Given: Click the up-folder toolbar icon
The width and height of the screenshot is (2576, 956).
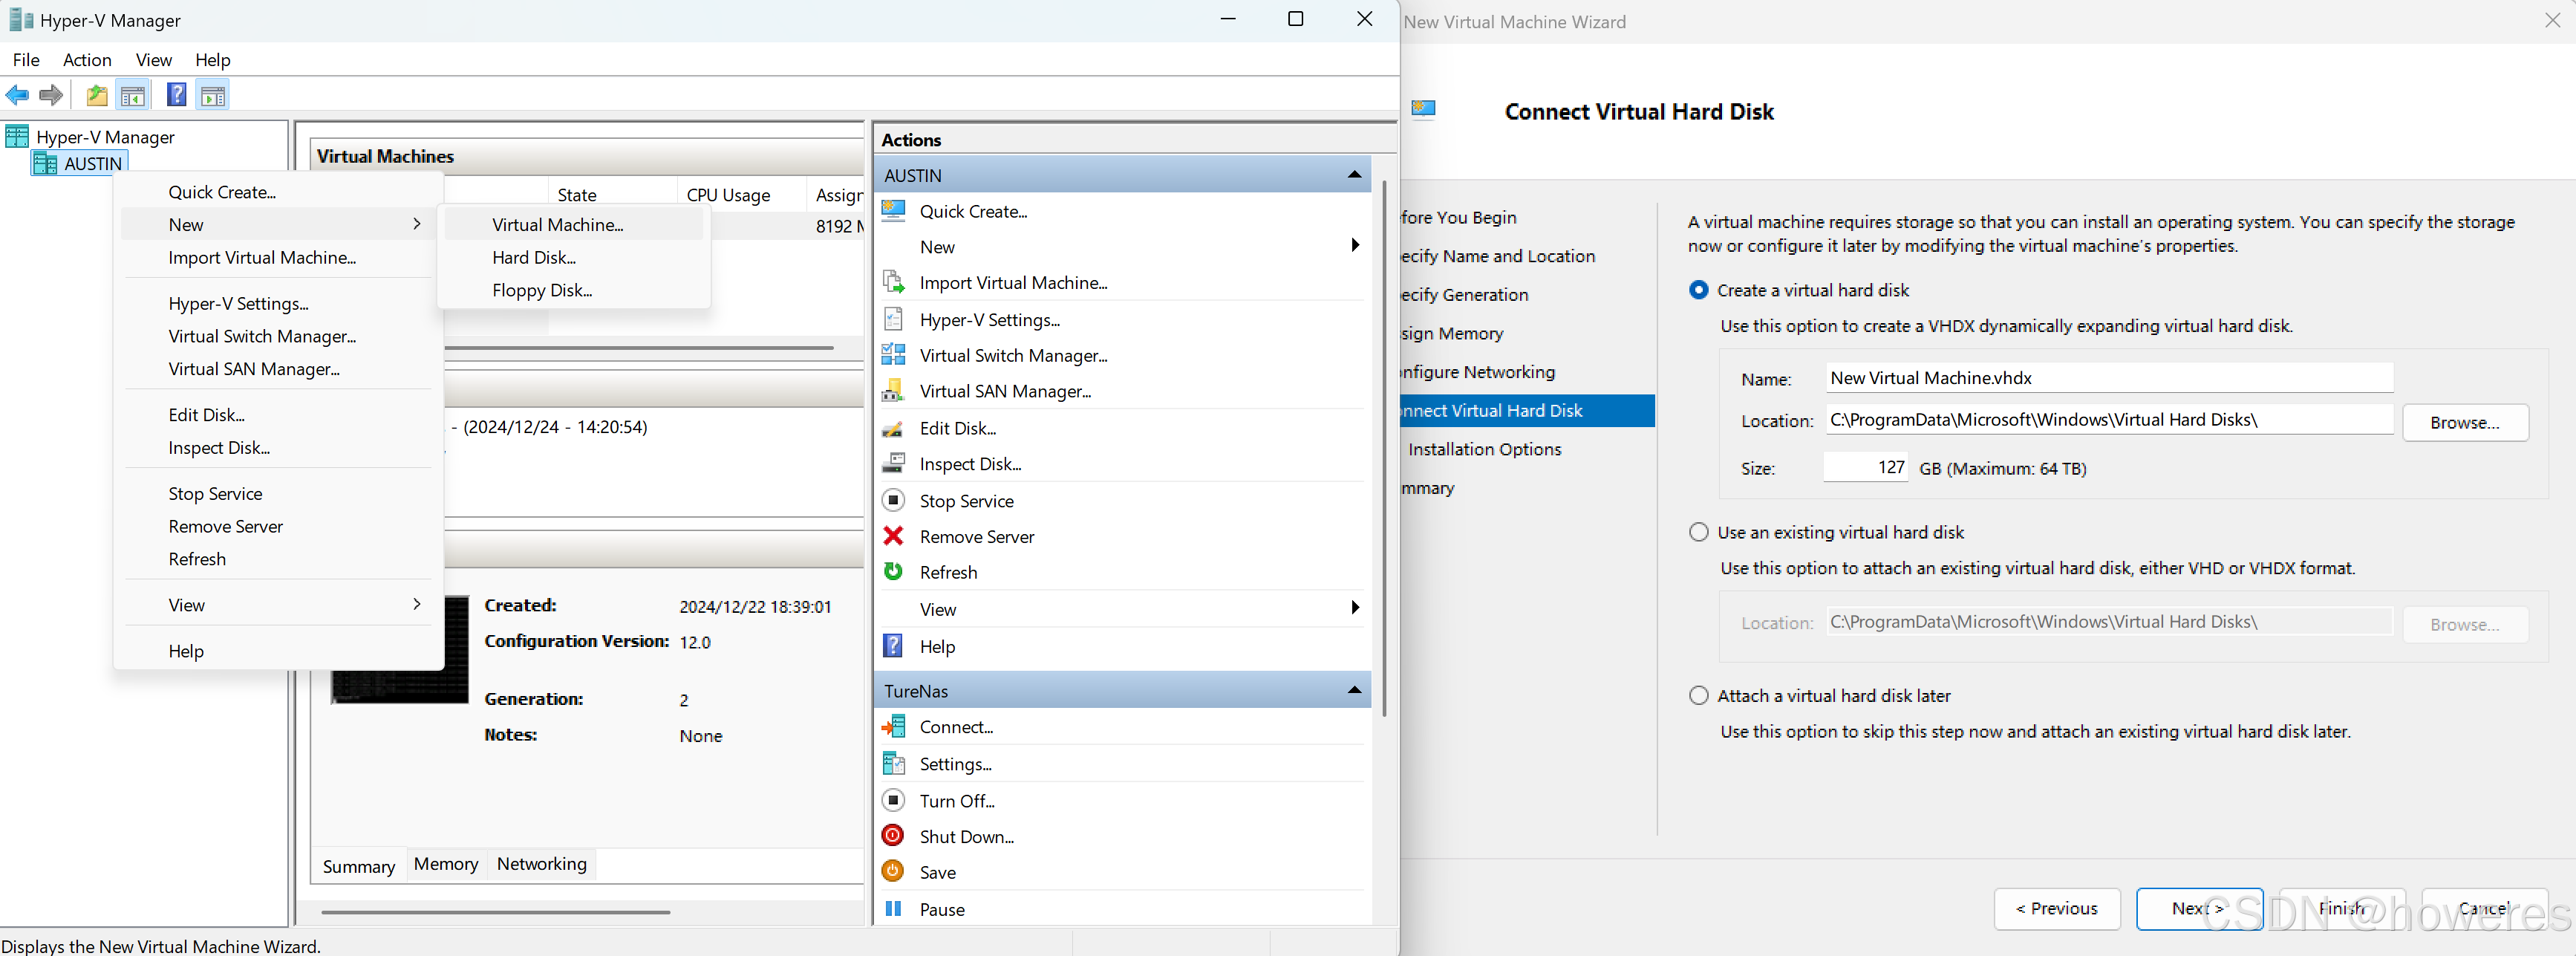Looking at the screenshot, I should tap(97, 95).
